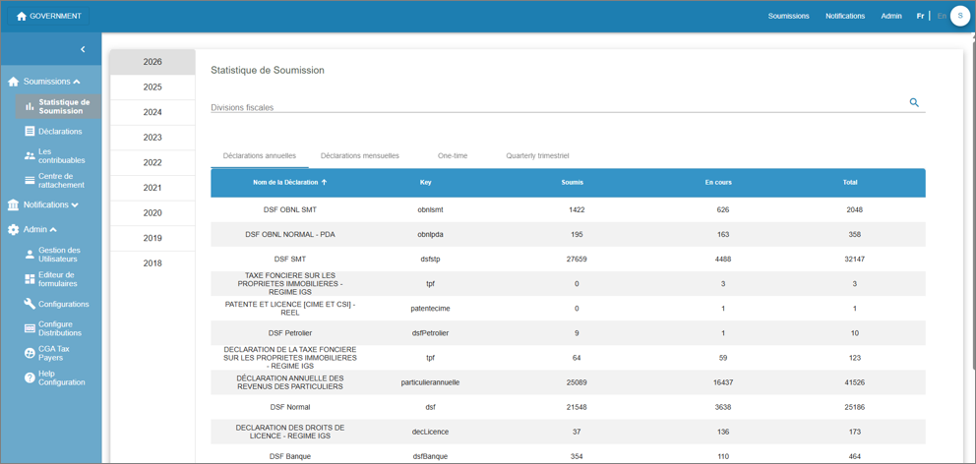Select year 2025 tab
The height and width of the screenshot is (464, 976).
(x=152, y=87)
